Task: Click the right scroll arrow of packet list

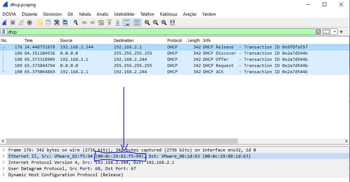Action: [346, 141]
